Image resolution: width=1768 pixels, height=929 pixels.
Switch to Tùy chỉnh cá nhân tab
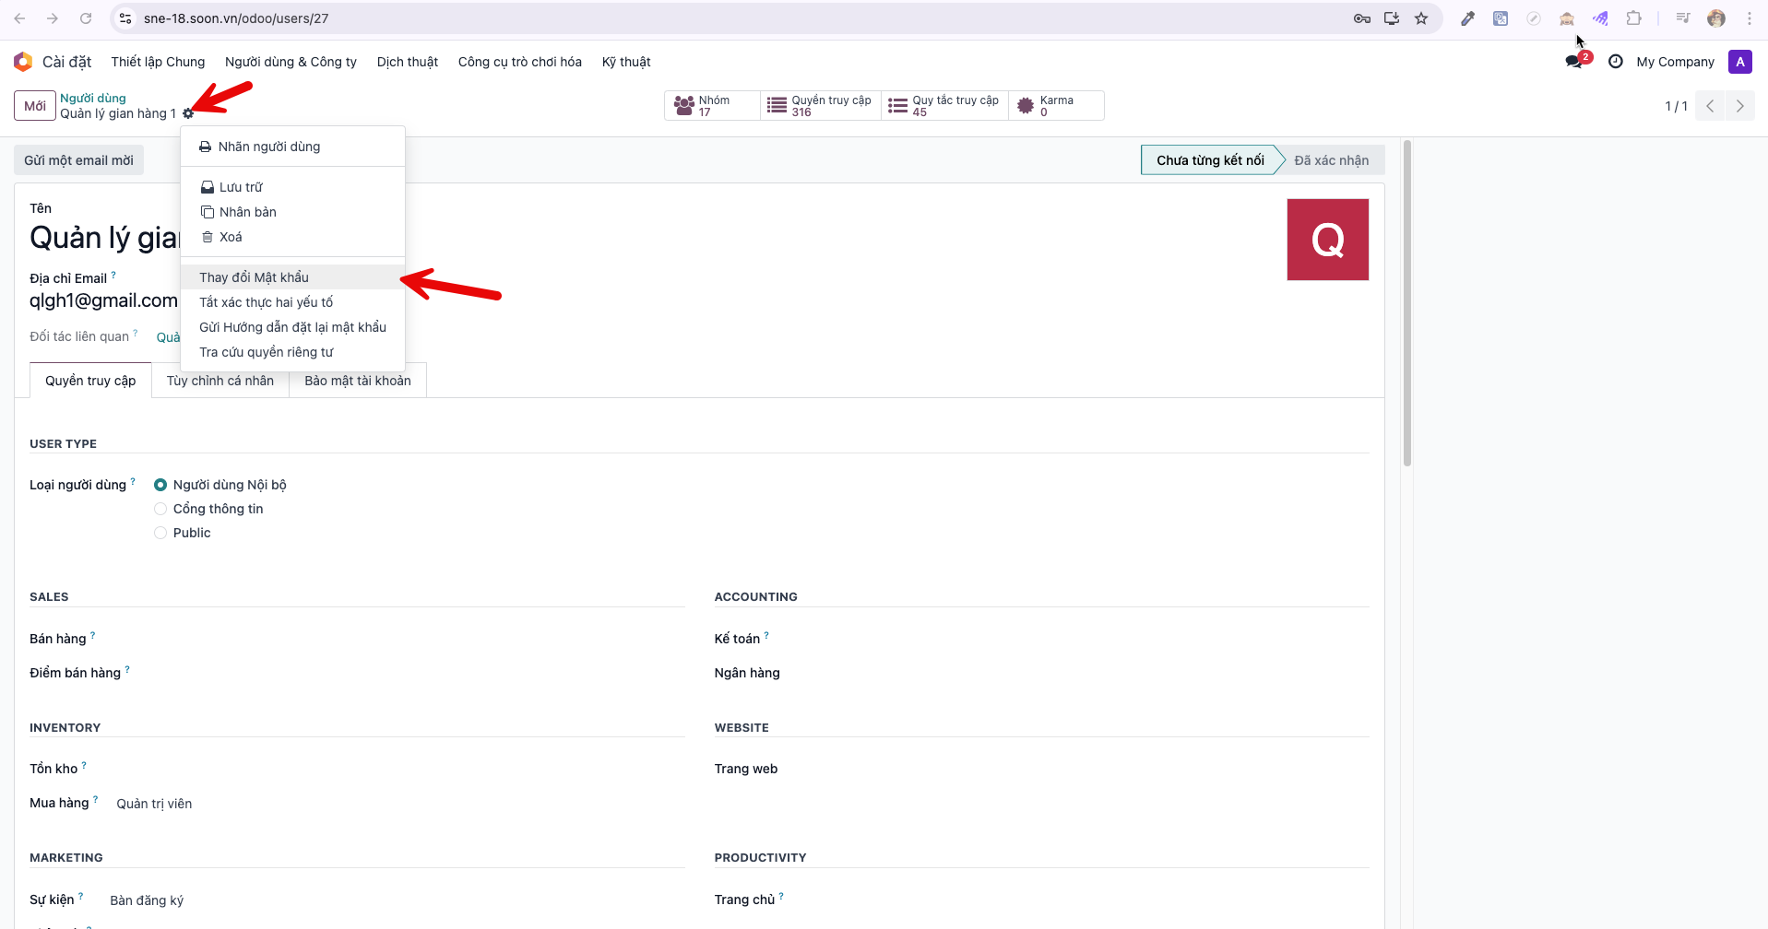220,381
